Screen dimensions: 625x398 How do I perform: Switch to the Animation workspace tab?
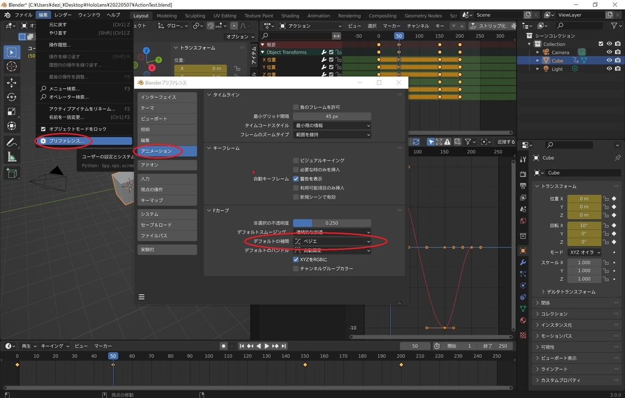click(x=318, y=16)
